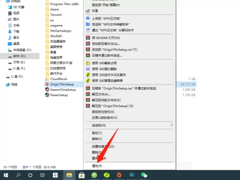Viewport: 240px width, 180px height.
Task: Click WinRAR icon beside 用 WinRAR 打开(W)
Action: tap(88, 38)
